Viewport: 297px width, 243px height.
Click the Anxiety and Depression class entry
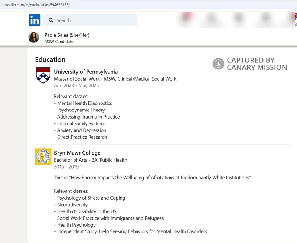[x=80, y=130]
